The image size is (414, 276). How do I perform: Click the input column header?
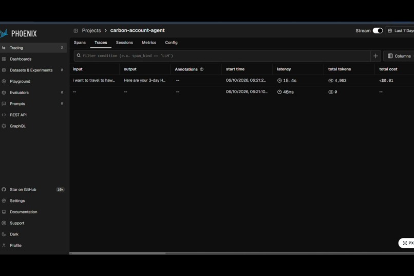[x=78, y=69]
